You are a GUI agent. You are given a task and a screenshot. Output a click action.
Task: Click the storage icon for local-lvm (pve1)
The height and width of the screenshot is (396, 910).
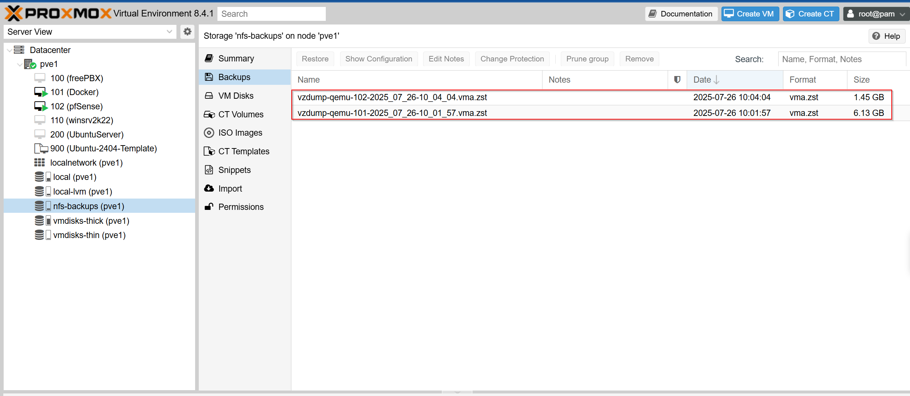click(42, 191)
